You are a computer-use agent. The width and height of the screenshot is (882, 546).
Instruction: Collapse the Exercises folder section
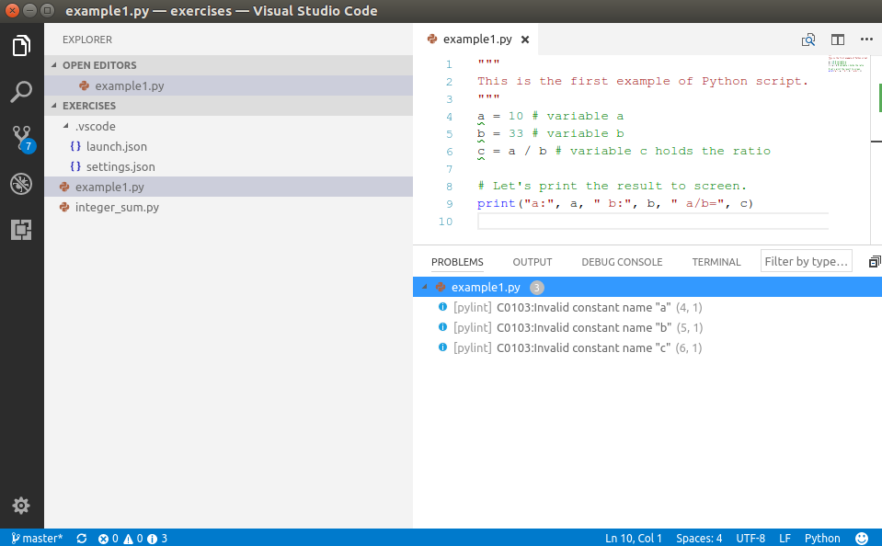53,106
